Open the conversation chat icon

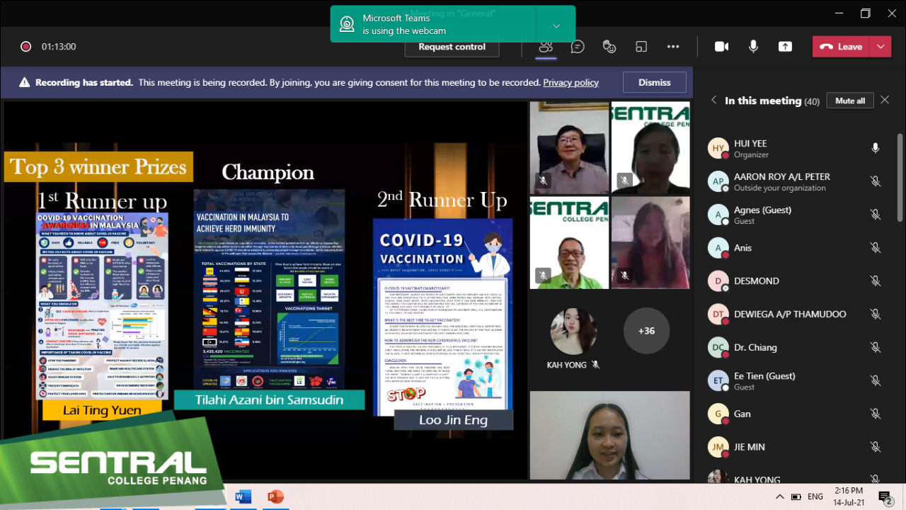point(578,47)
